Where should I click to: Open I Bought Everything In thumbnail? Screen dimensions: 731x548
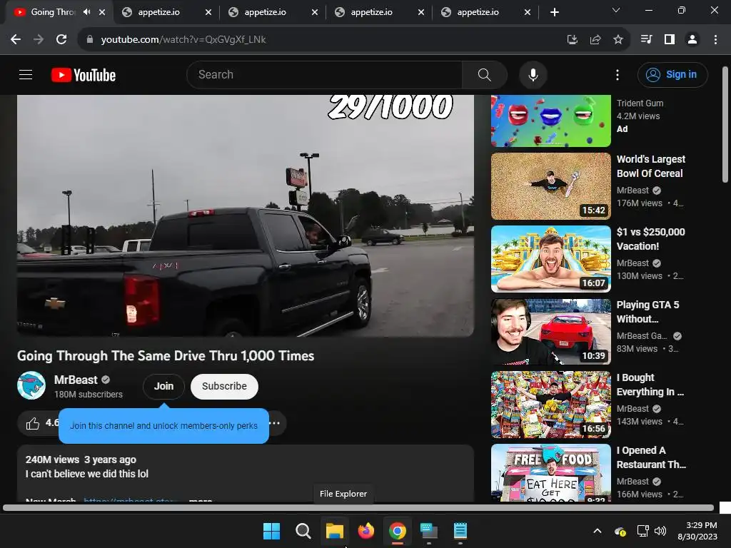pos(550,405)
